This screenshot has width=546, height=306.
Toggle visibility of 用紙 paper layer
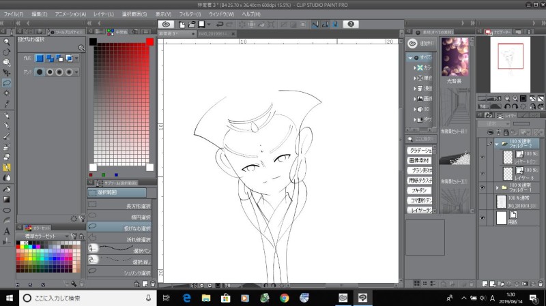(483, 218)
